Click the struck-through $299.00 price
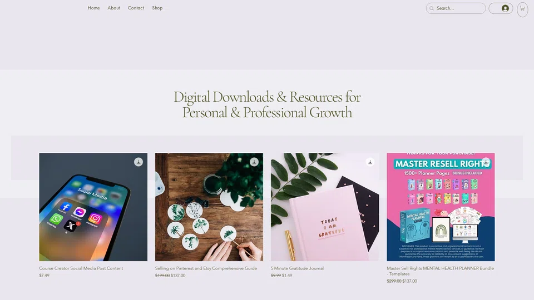Screen dimensions: 534x300 click(394, 281)
